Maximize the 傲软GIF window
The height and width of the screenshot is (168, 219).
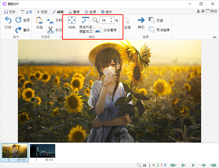click(201, 4)
